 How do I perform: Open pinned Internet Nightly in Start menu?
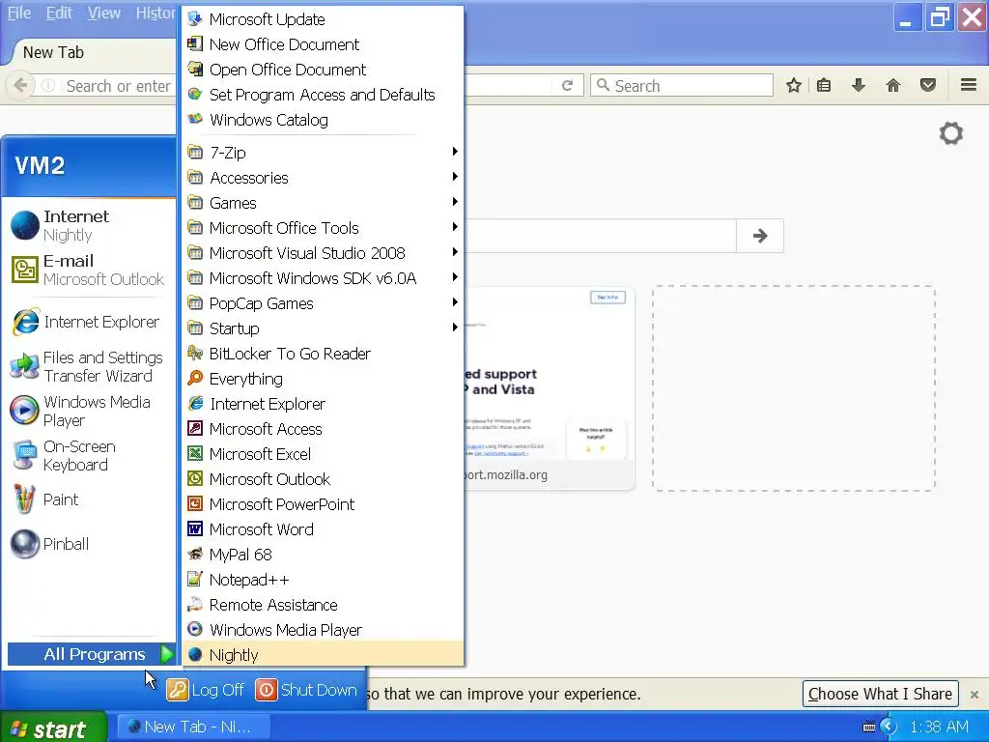coord(89,225)
